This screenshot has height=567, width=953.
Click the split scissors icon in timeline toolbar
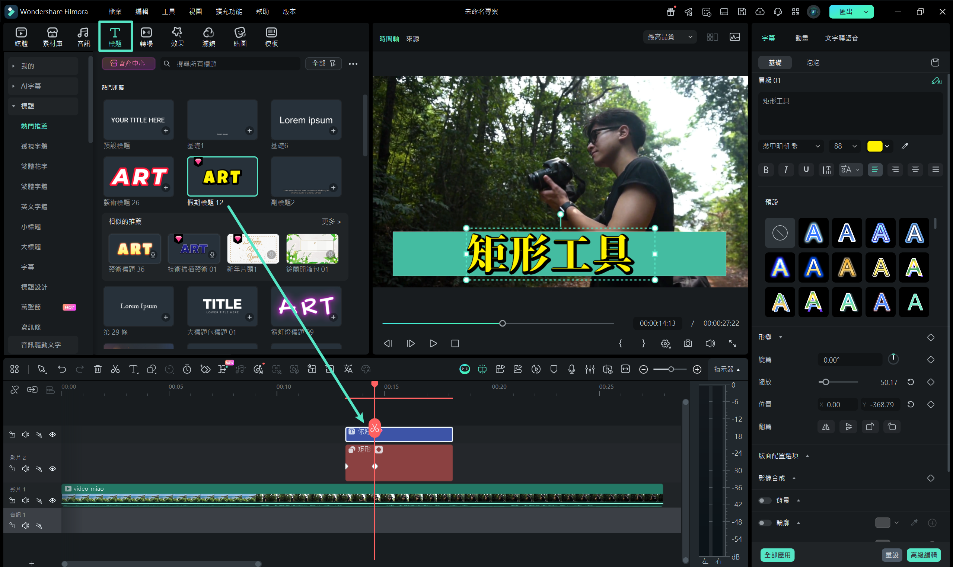(x=115, y=369)
